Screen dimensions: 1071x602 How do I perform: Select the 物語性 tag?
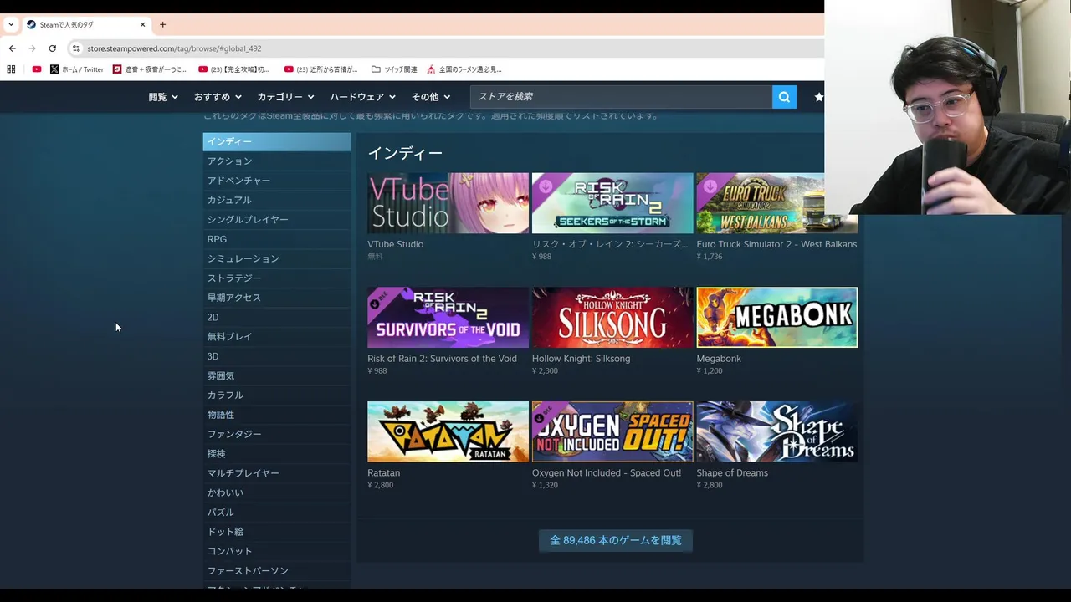tap(276, 415)
